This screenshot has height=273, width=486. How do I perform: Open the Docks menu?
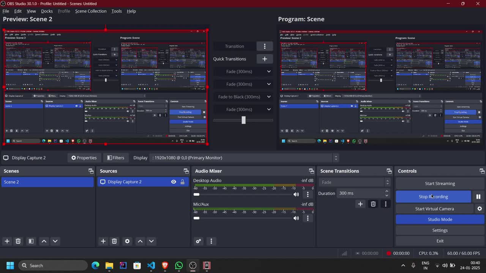(47, 11)
